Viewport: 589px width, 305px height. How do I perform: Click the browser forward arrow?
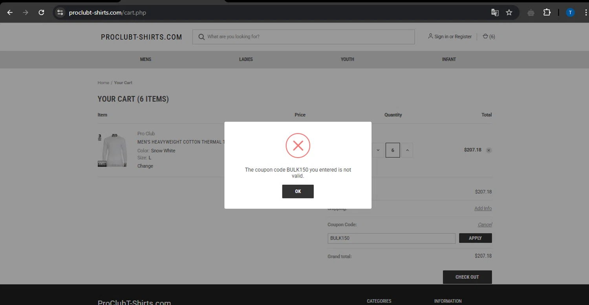click(26, 13)
